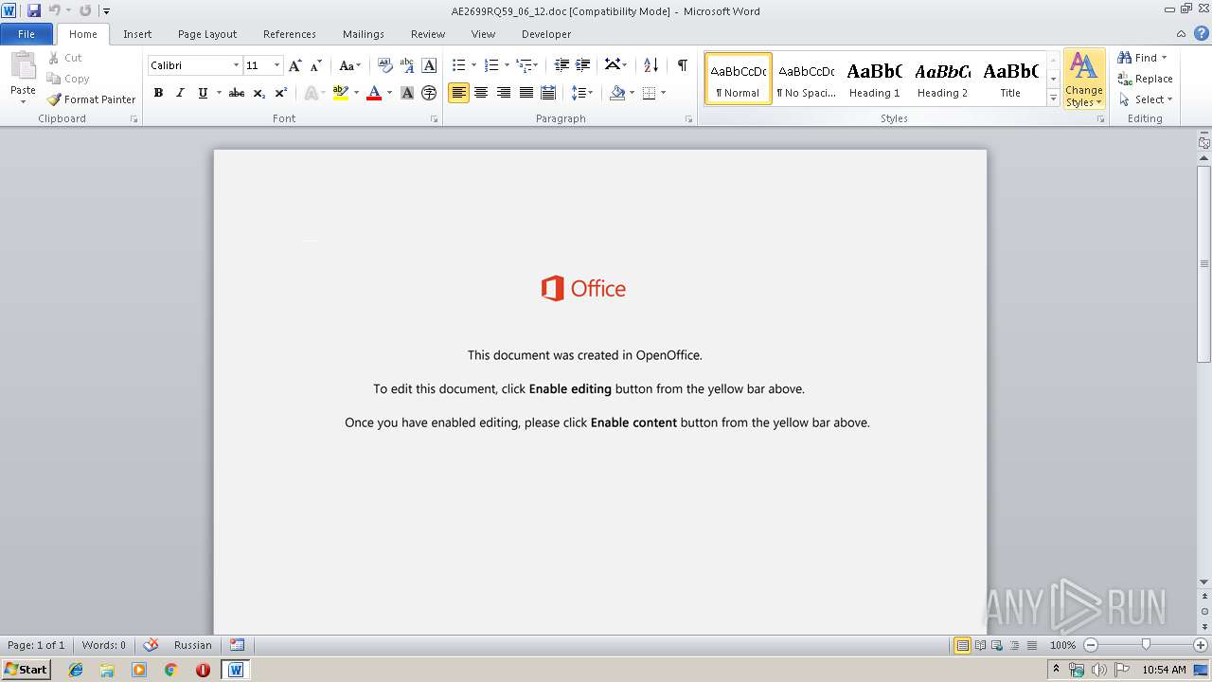Screen dimensions: 1212x682
Task: Open the Multilevel List dropdown
Action: pos(536,65)
